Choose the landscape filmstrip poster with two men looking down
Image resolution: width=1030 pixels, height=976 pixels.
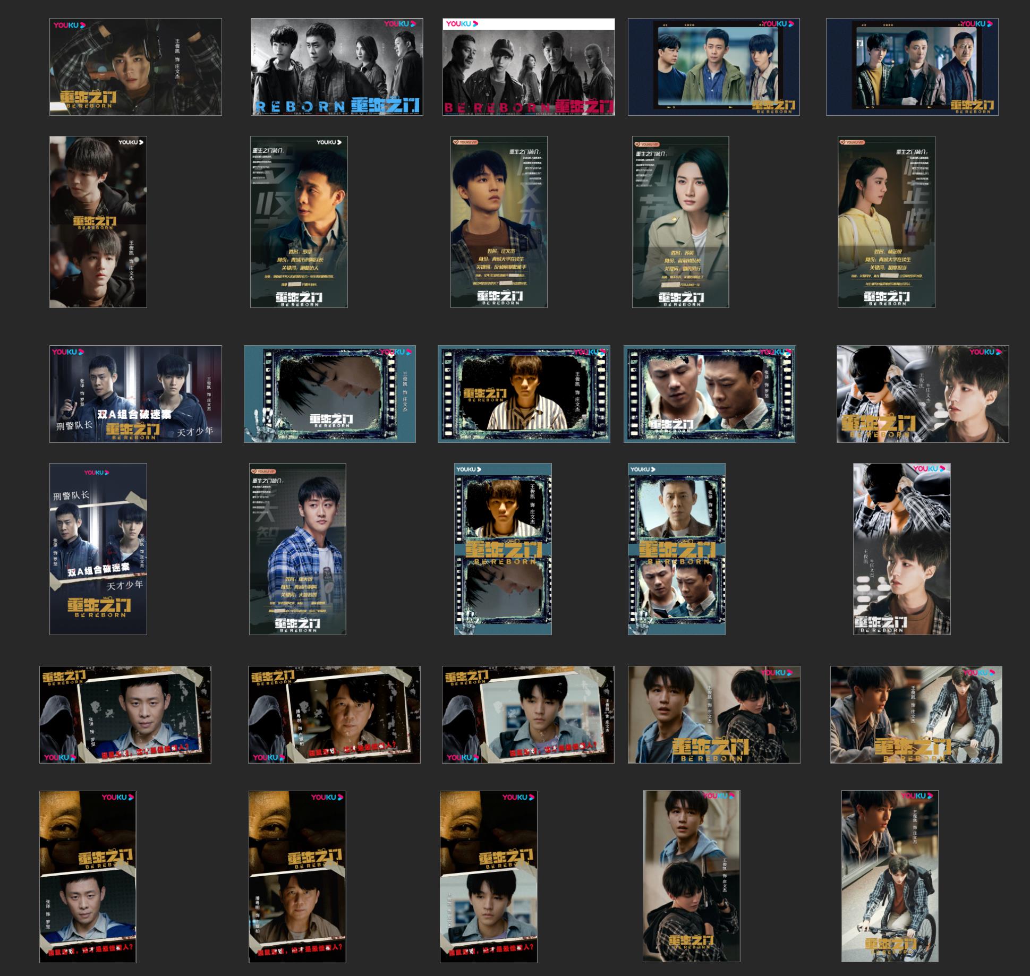pos(710,394)
